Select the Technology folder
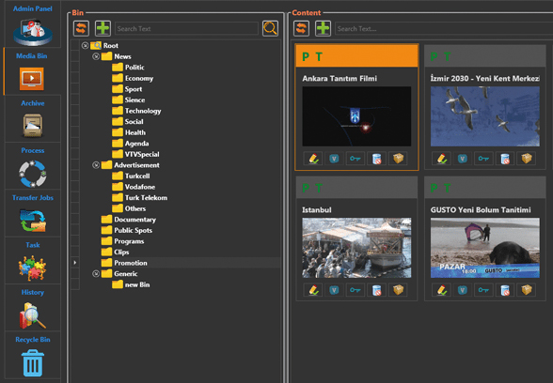The width and height of the screenshot is (553, 383). 136,111
